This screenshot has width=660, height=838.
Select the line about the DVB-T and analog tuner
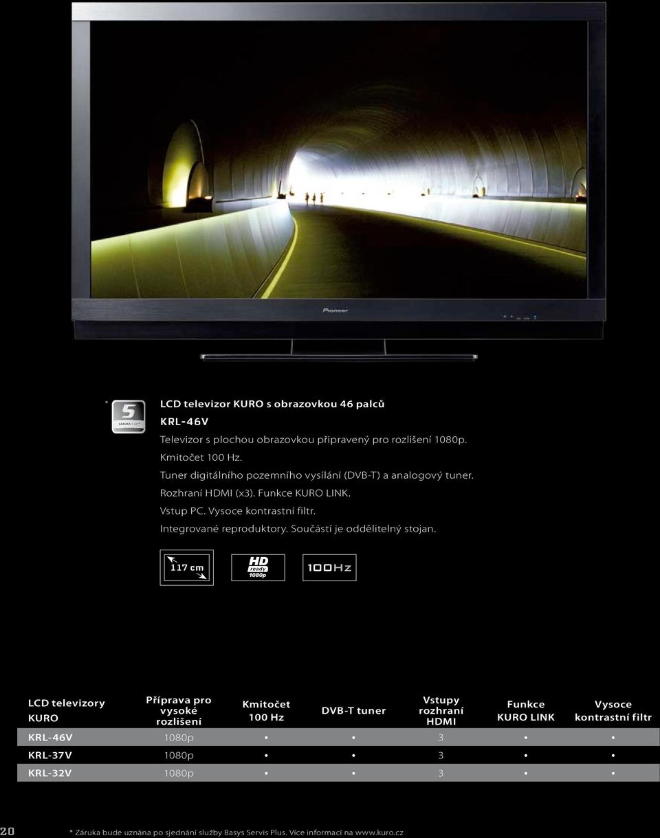click(x=316, y=474)
